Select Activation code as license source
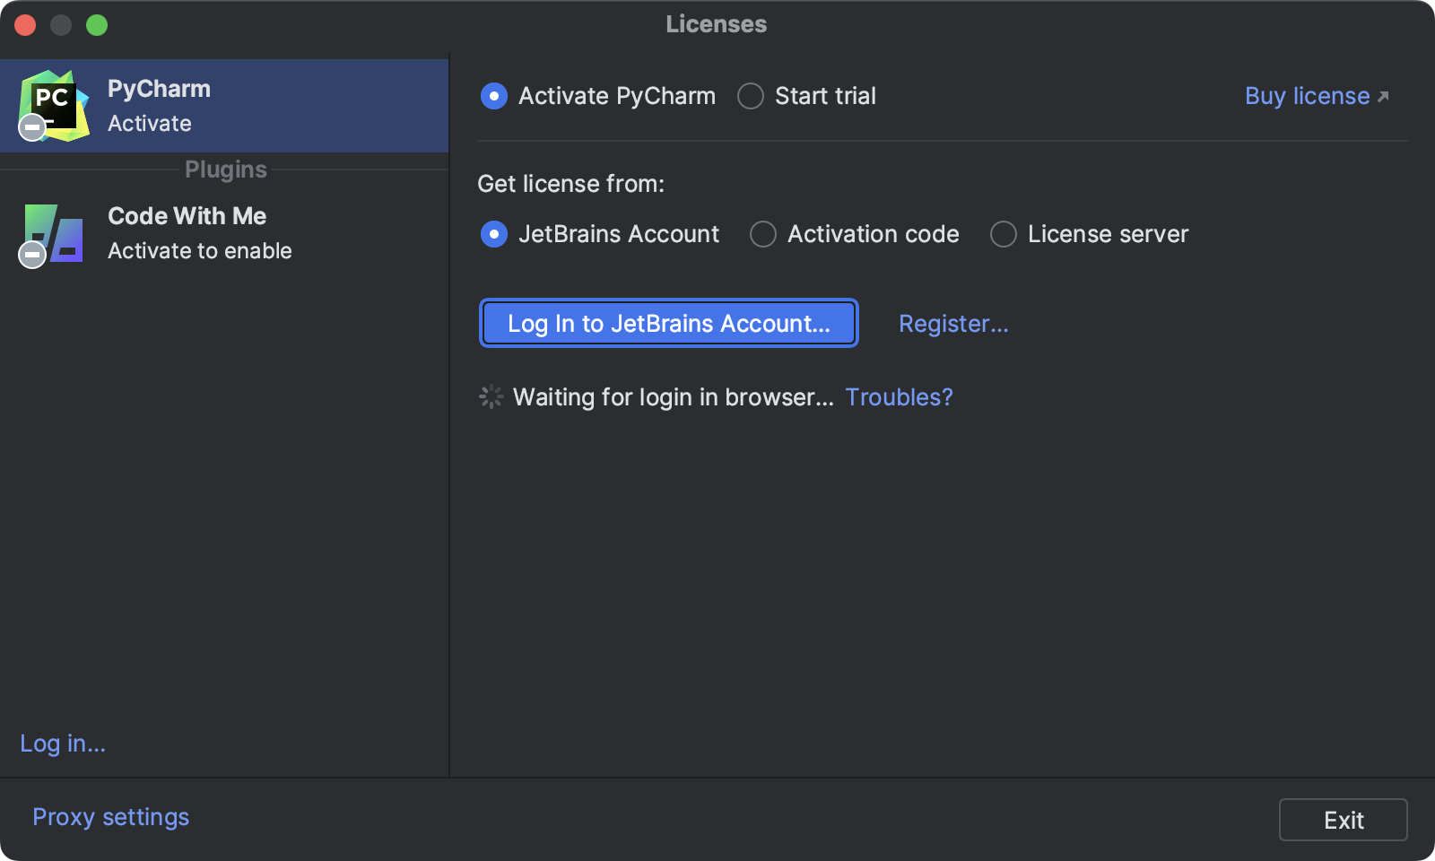This screenshot has width=1435, height=861. pyautogui.click(x=762, y=234)
